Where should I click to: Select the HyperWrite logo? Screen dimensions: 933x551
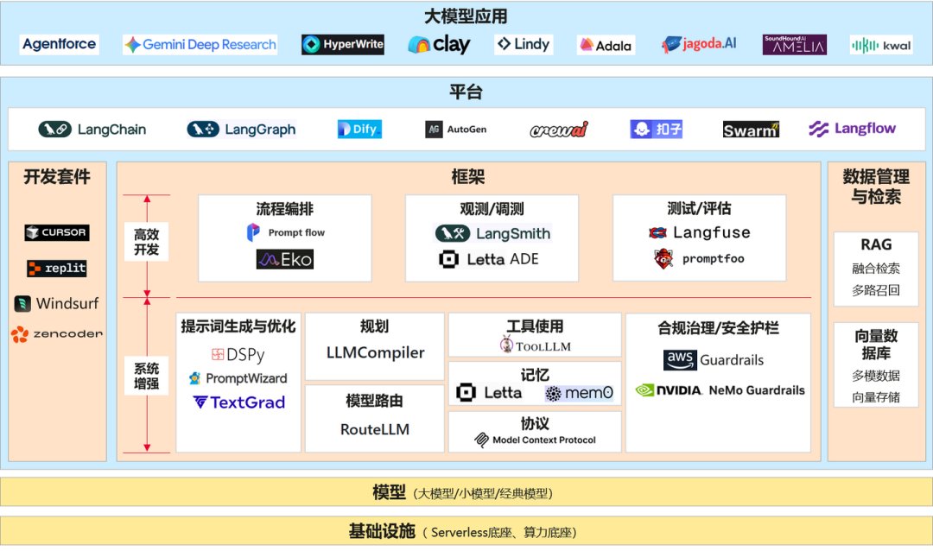(343, 44)
